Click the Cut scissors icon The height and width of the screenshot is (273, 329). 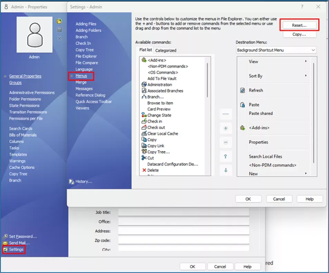click(144, 158)
